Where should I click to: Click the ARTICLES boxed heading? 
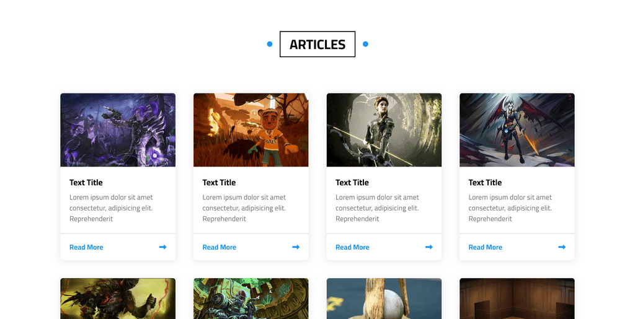tap(317, 44)
